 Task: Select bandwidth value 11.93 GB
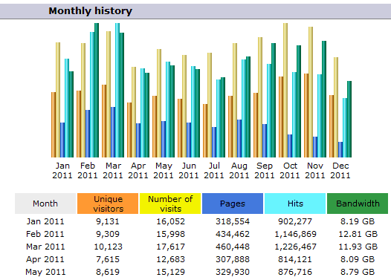click(x=358, y=247)
